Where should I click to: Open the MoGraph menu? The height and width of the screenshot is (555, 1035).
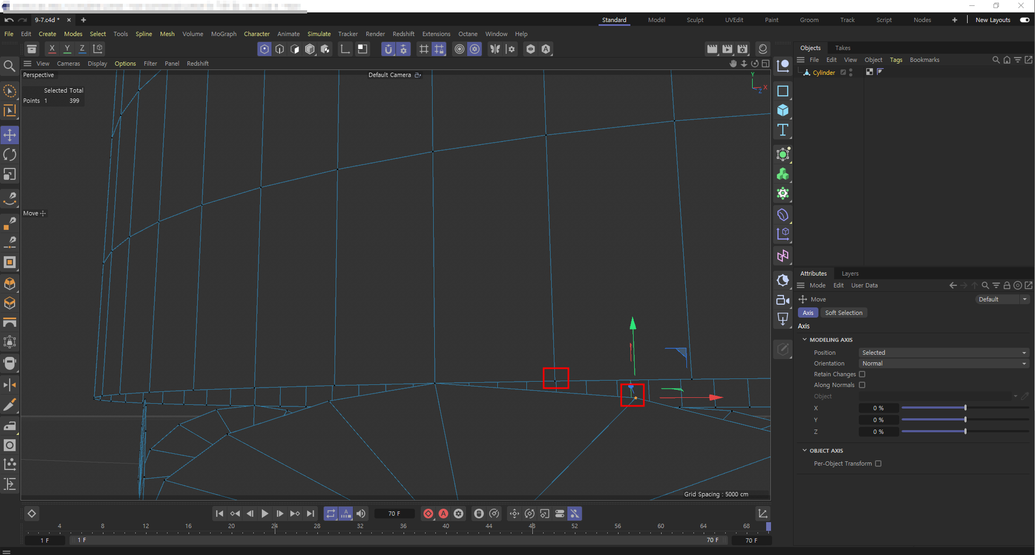[x=224, y=34]
